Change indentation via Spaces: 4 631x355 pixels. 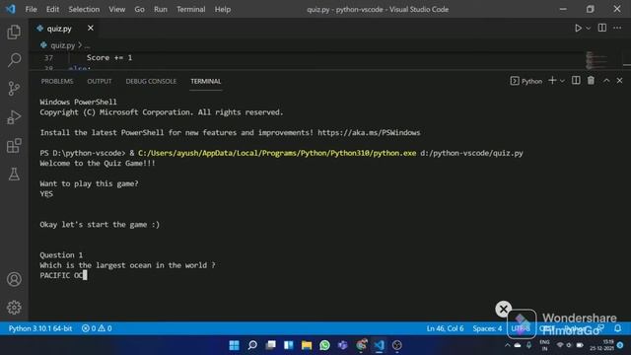[x=487, y=328]
